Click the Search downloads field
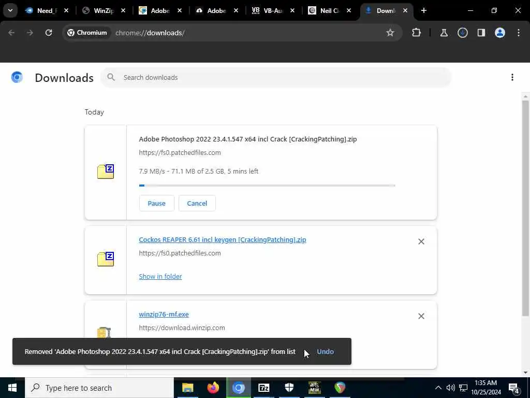 click(276, 78)
